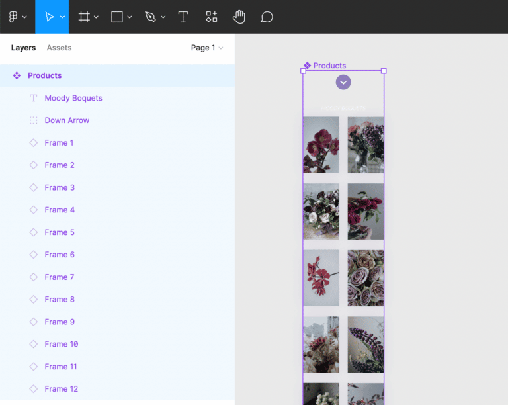Viewport: 508px width, 405px height.
Task: Click the purple down arrow button on canvas
Action: coord(343,82)
